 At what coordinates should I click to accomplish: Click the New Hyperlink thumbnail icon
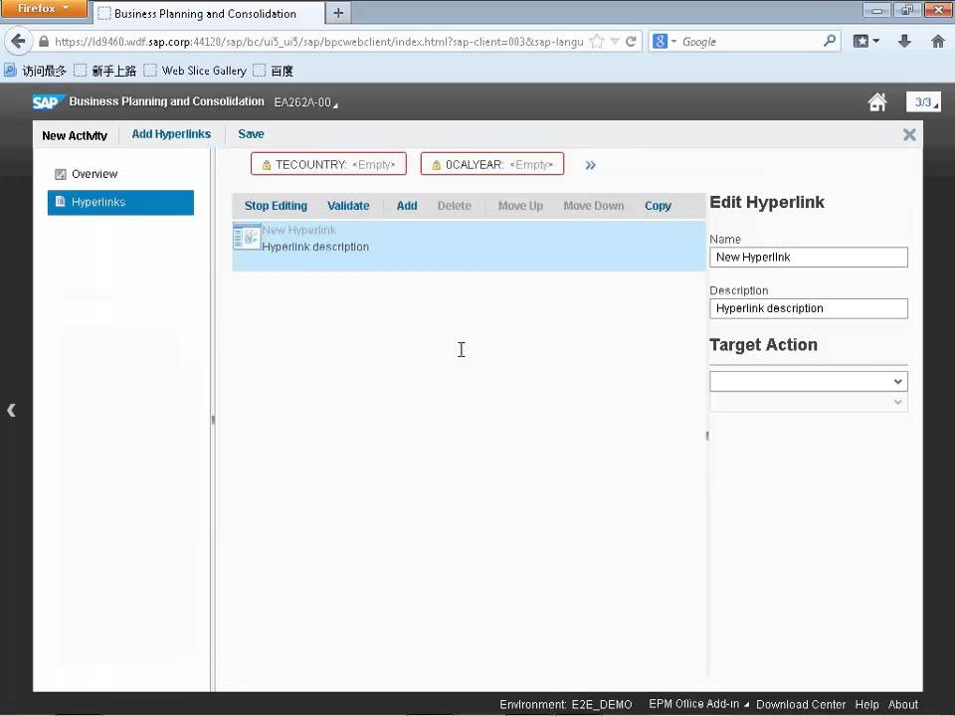coord(247,237)
